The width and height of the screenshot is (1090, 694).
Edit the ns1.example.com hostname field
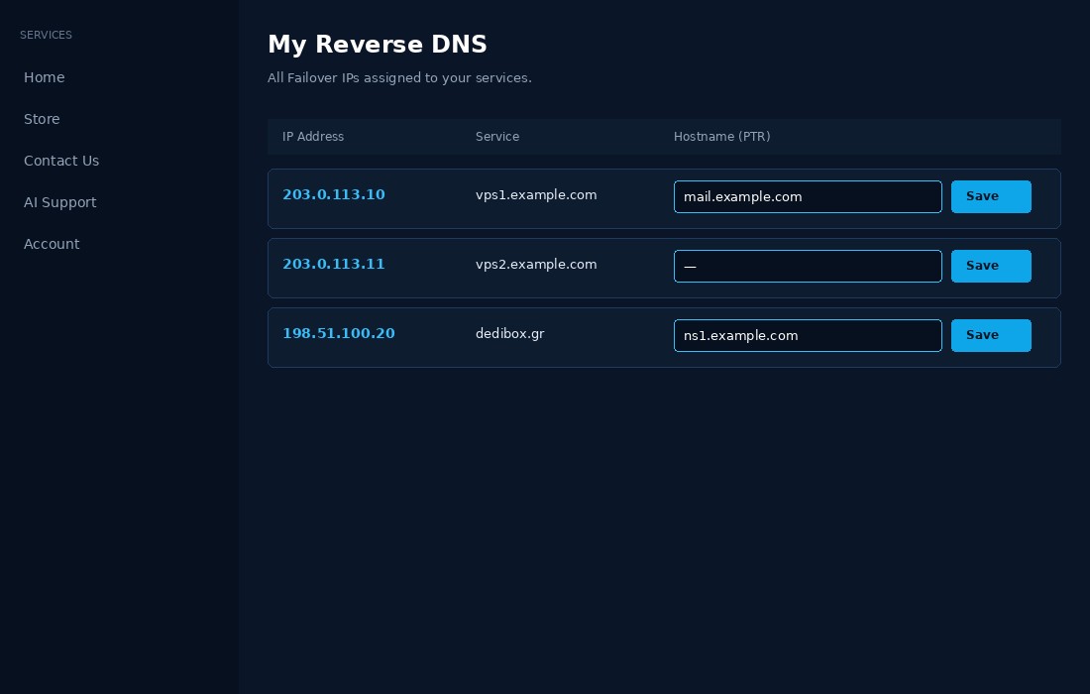pyautogui.click(x=808, y=336)
